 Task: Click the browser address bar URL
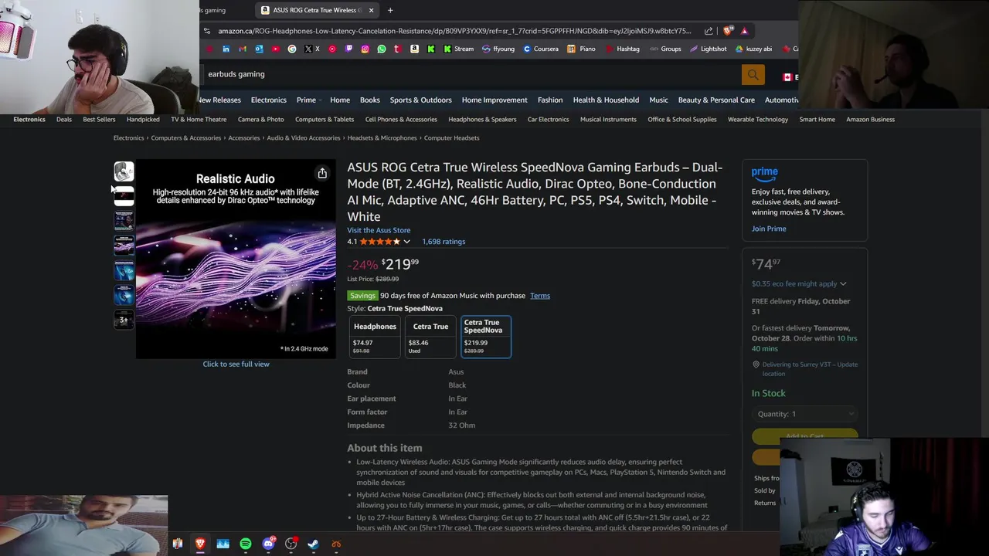[454, 31]
